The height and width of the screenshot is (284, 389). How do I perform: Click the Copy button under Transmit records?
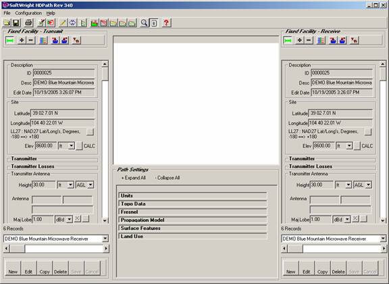coord(45,268)
